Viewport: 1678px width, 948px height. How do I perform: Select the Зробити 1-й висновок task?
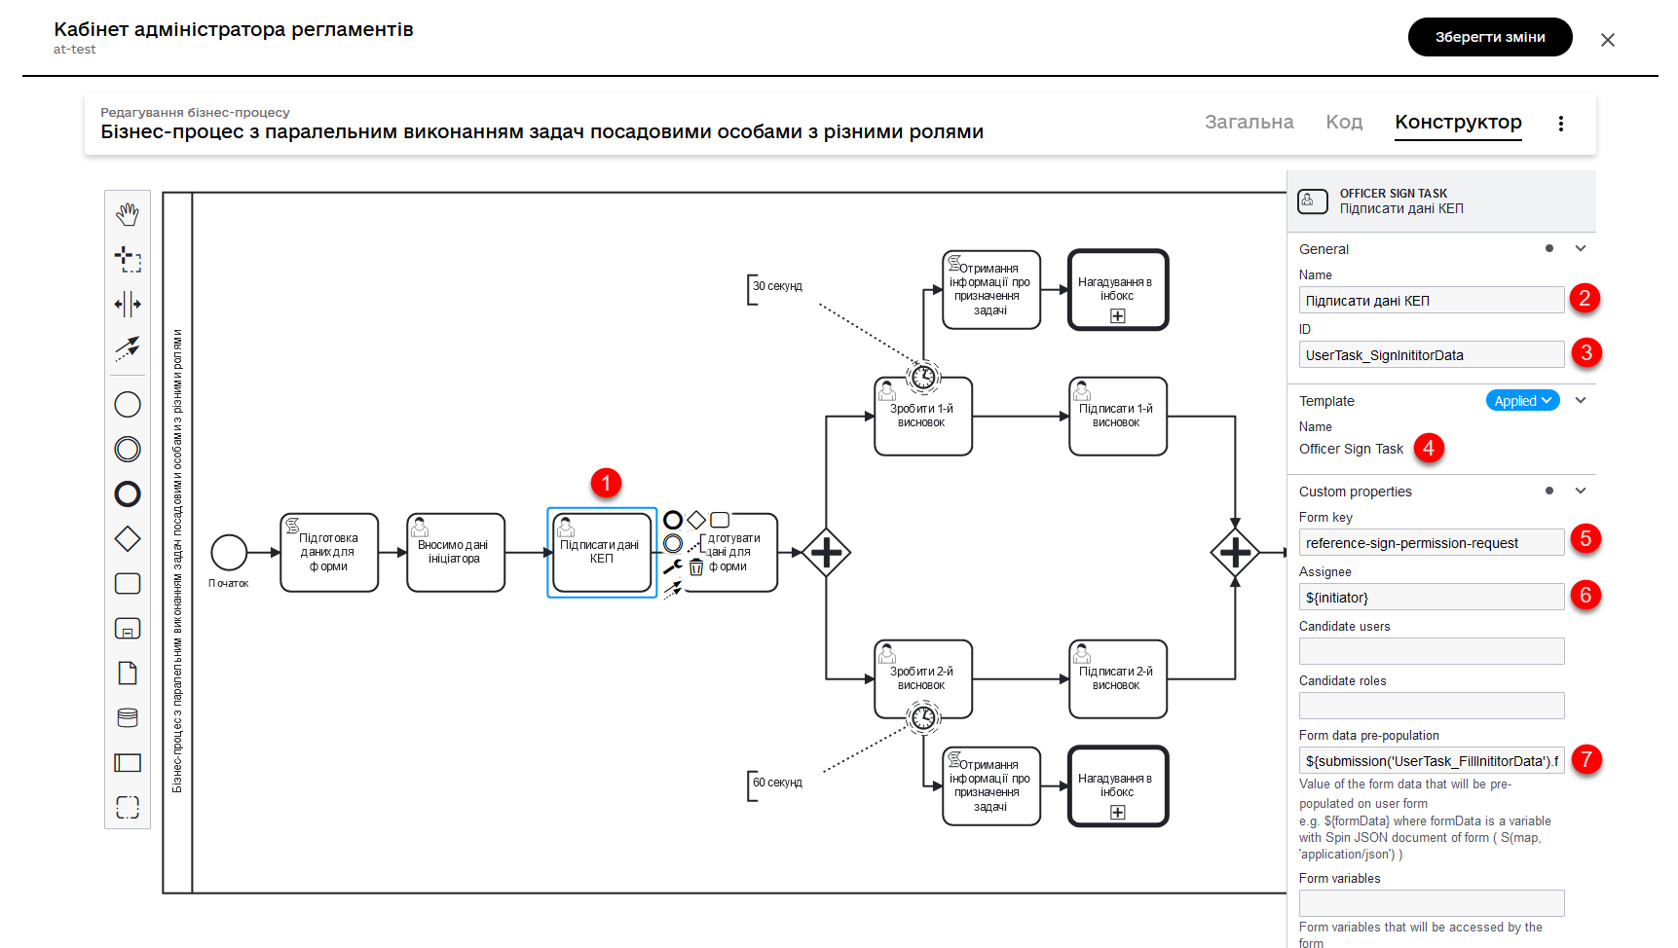click(923, 417)
